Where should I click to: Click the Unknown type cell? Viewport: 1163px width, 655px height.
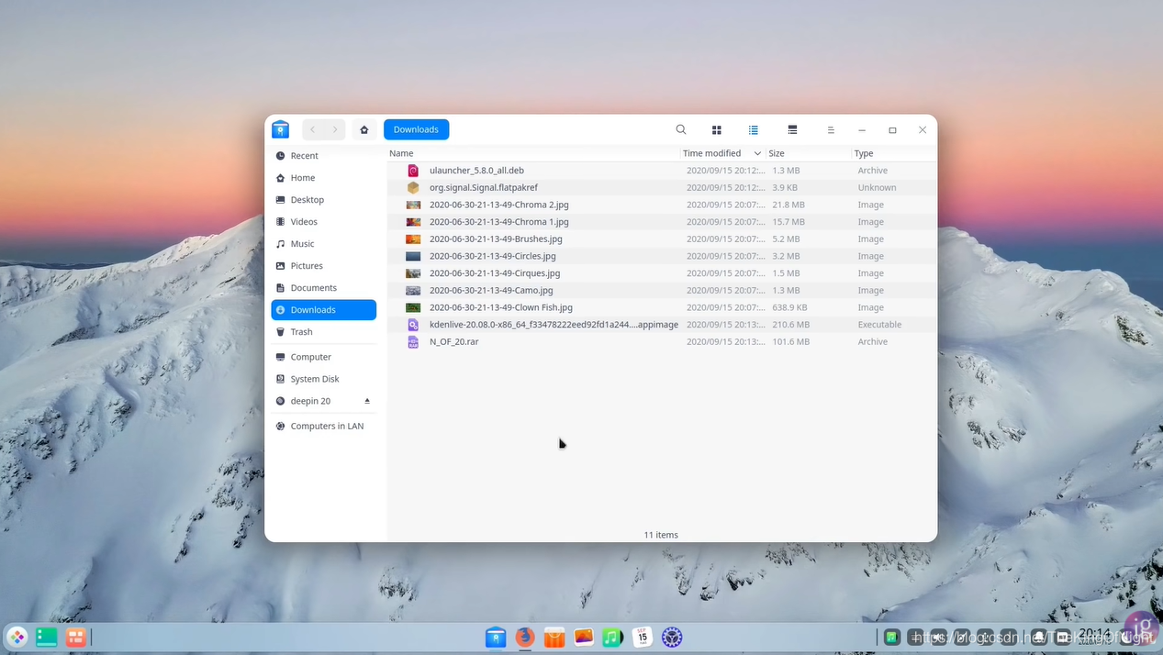click(878, 187)
